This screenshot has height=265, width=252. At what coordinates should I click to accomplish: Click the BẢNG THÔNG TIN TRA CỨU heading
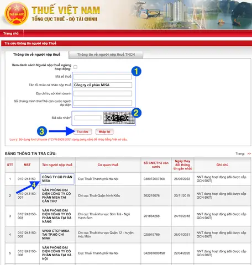[x=31, y=153]
